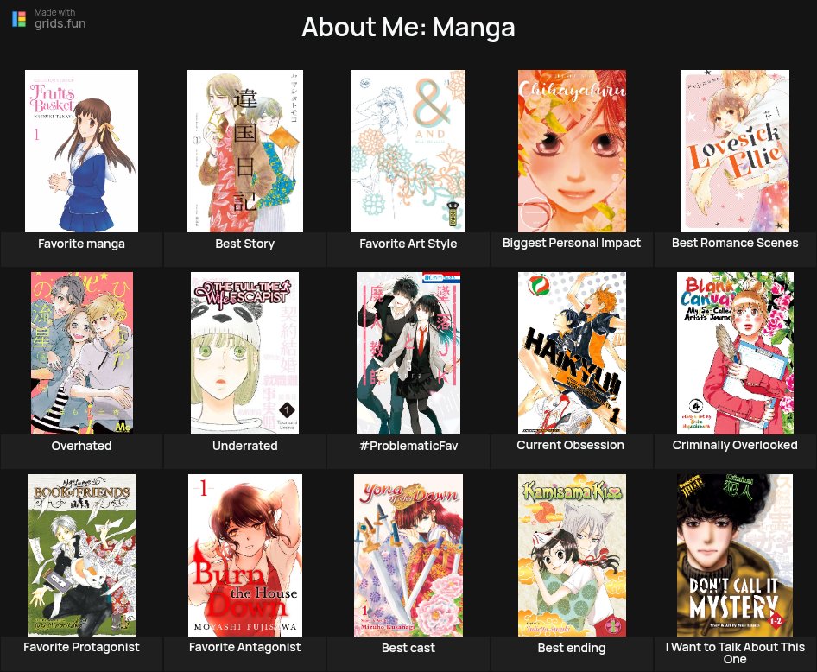Image resolution: width=817 pixels, height=672 pixels.
Task: Open The Full-Time Wife Escapist cover
Action: [x=244, y=352]
